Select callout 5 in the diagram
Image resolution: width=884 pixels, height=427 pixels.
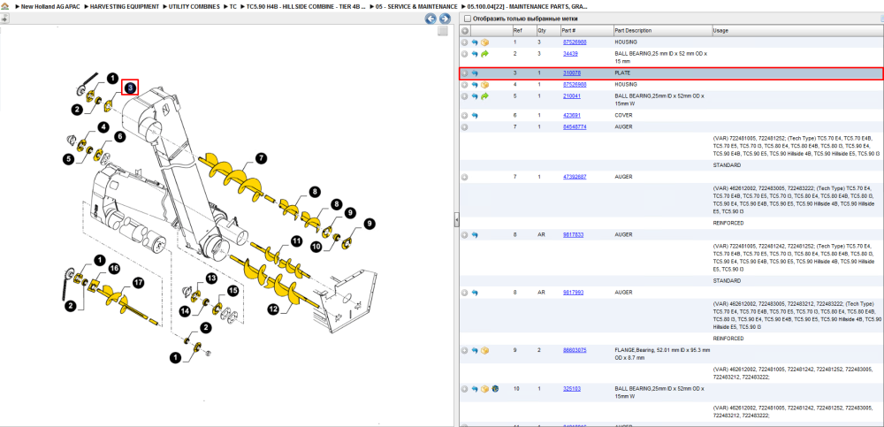click(x=69, y=159)
